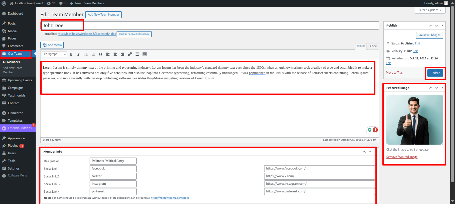Viewport: 455px width, 204px height.
Task: Click the Move to Trash link
Action: coord(395,73)
